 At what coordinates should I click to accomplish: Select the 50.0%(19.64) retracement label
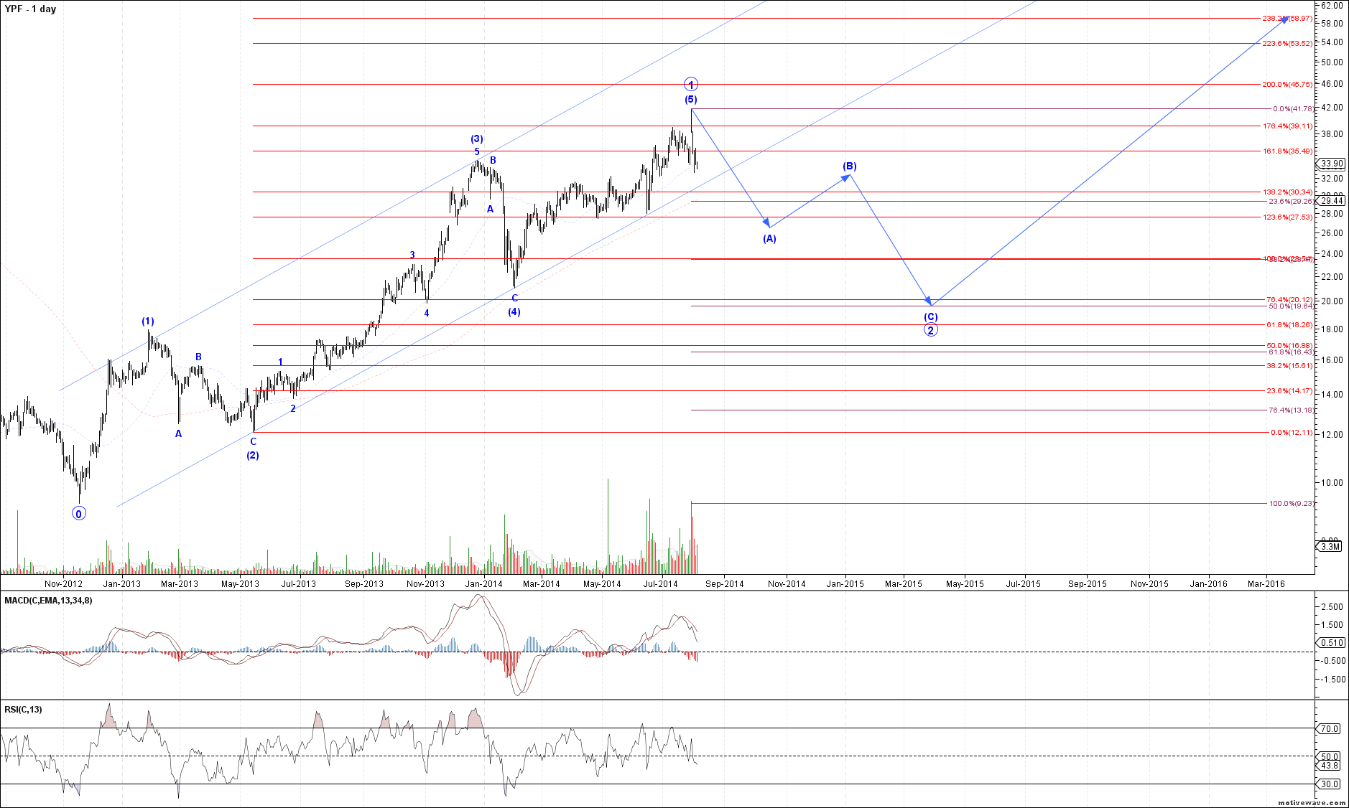click(1291, 306)
